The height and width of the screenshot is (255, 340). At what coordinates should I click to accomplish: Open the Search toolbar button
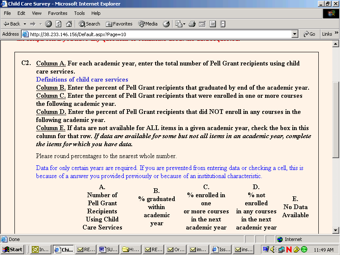[89, 24]
